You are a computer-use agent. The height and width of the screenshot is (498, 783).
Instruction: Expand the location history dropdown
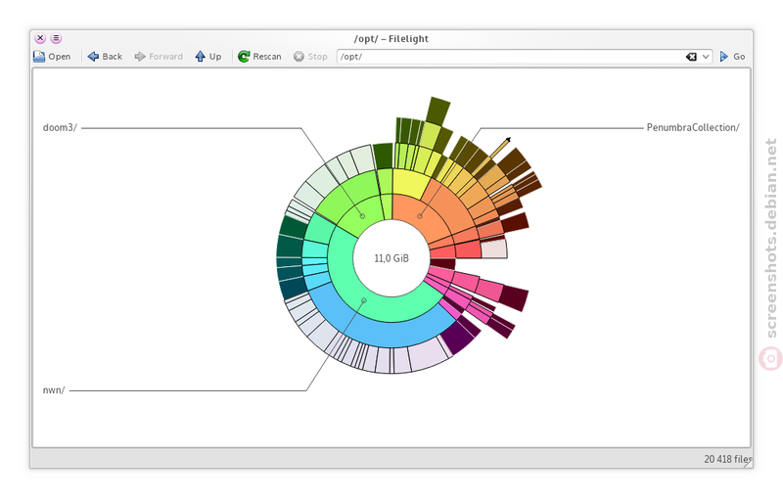click(706, 57)
